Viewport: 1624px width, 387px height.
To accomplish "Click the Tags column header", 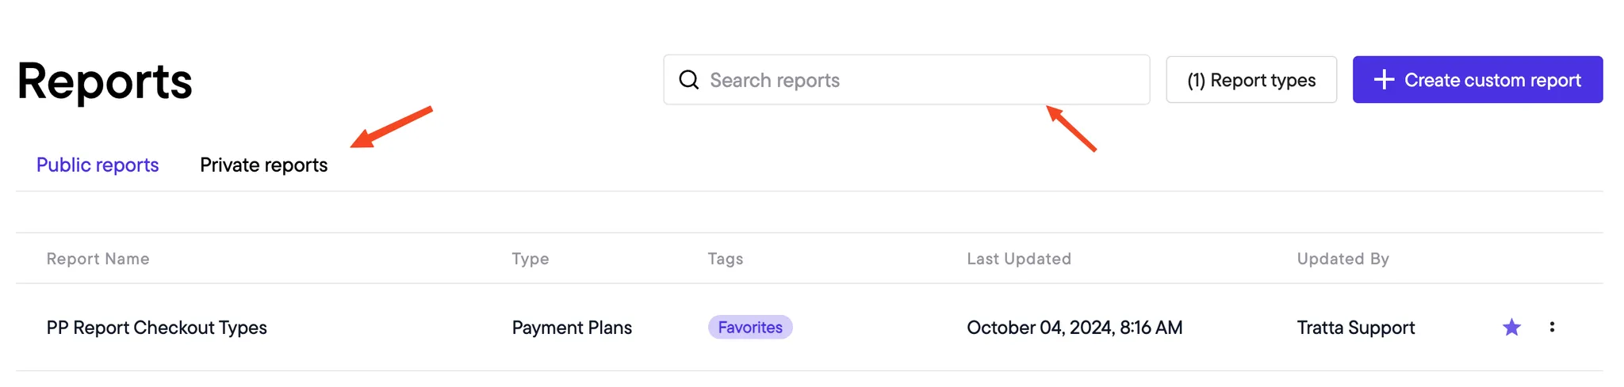I will coord(726,259).
